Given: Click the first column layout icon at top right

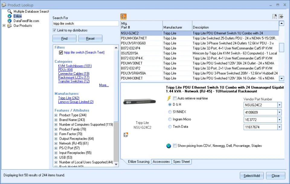Looking at the screenshot, I should [275, 17].
